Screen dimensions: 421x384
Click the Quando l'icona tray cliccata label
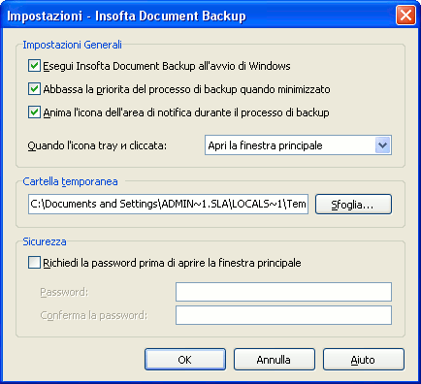coord(97,145)
